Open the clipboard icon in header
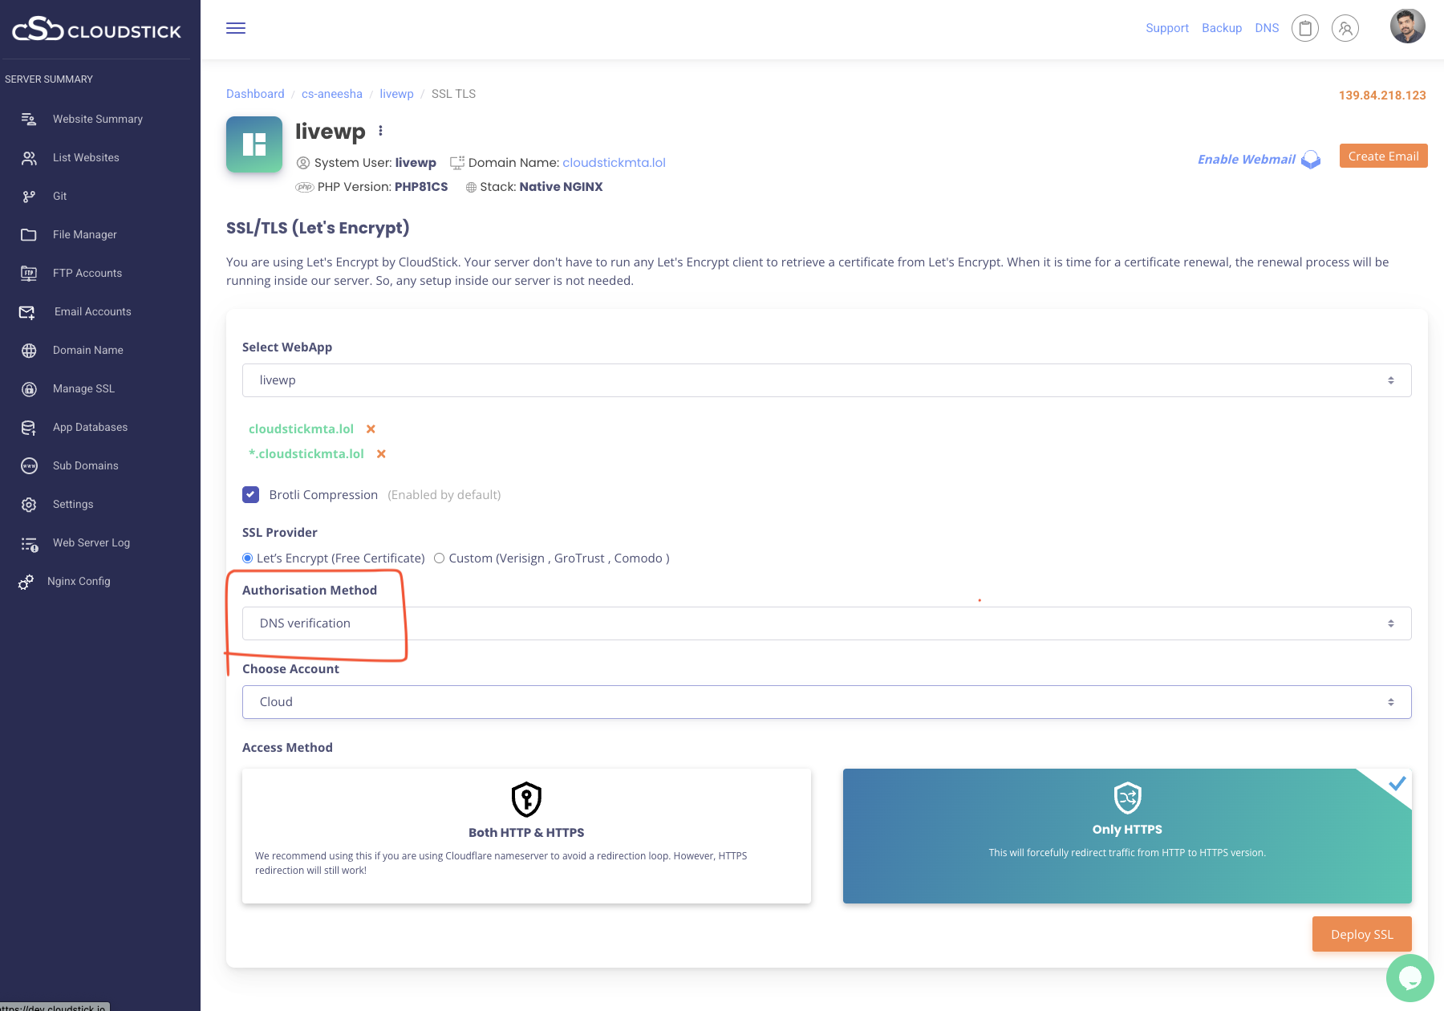The image size is (1444, 1011). 1305,28
